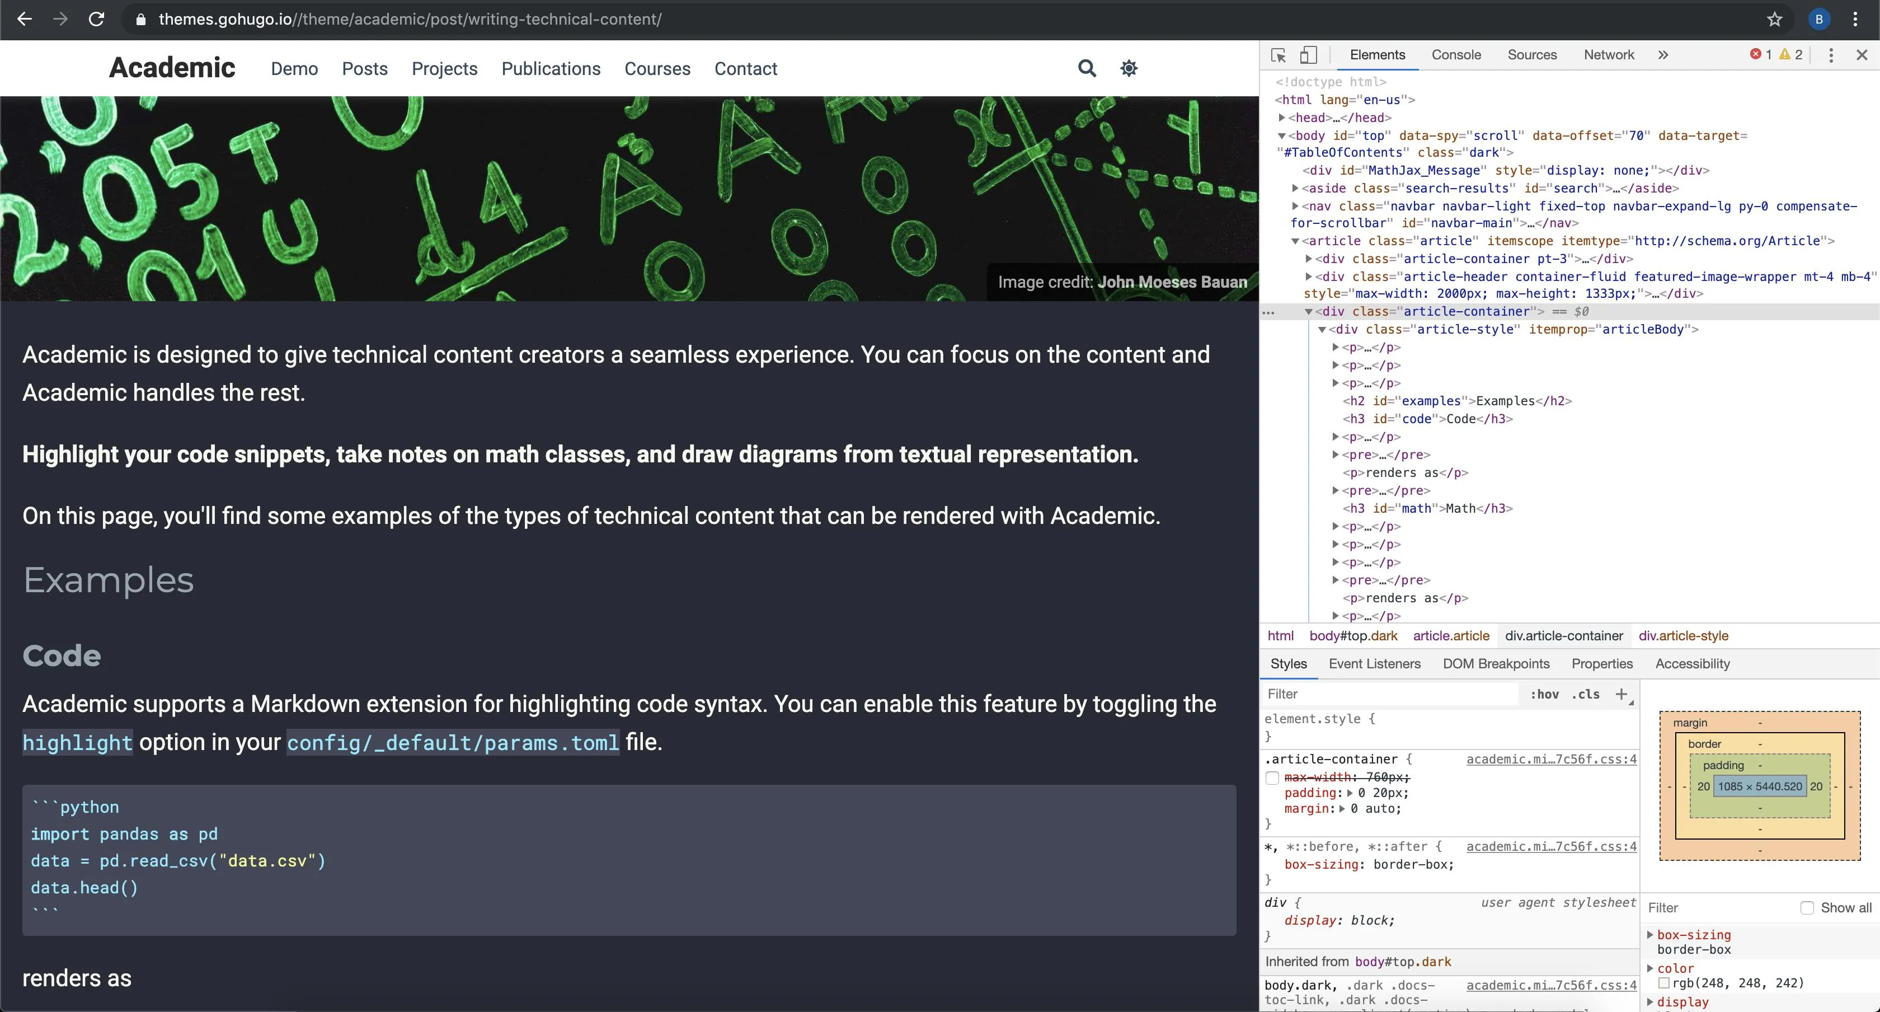Click the inspect element picker icon
This screenshot has height=1012, width=1880.
1278,55
